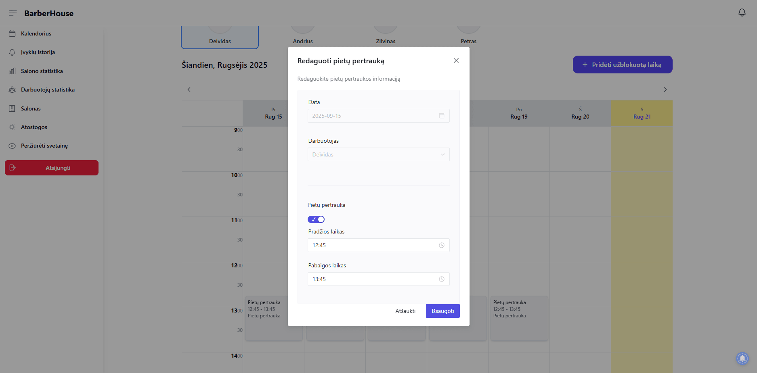Click the calendar icon in Data field
Image resolution: width=757 pixels, height=373 pixels.
[x=442, y=116]
